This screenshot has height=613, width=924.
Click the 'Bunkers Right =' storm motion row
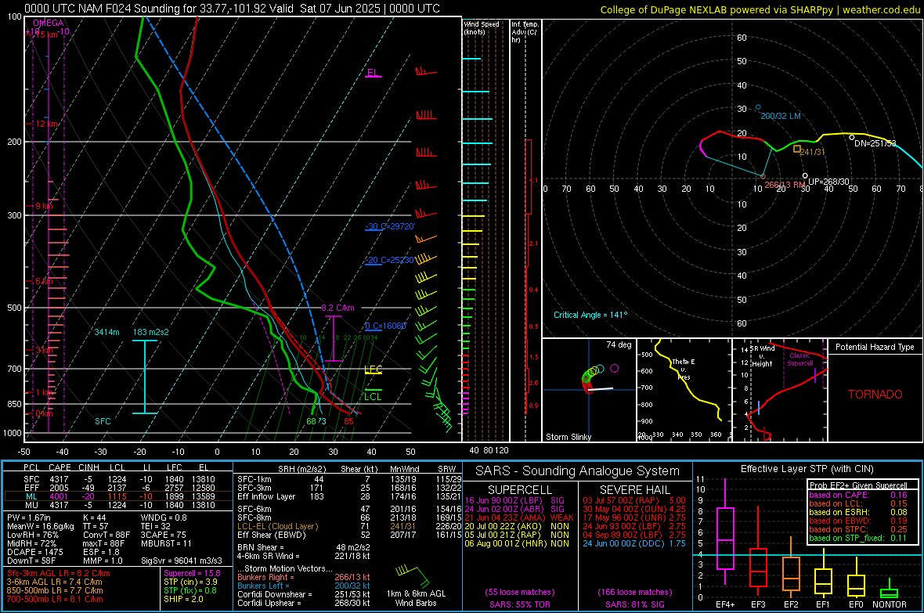pos(304,577)
